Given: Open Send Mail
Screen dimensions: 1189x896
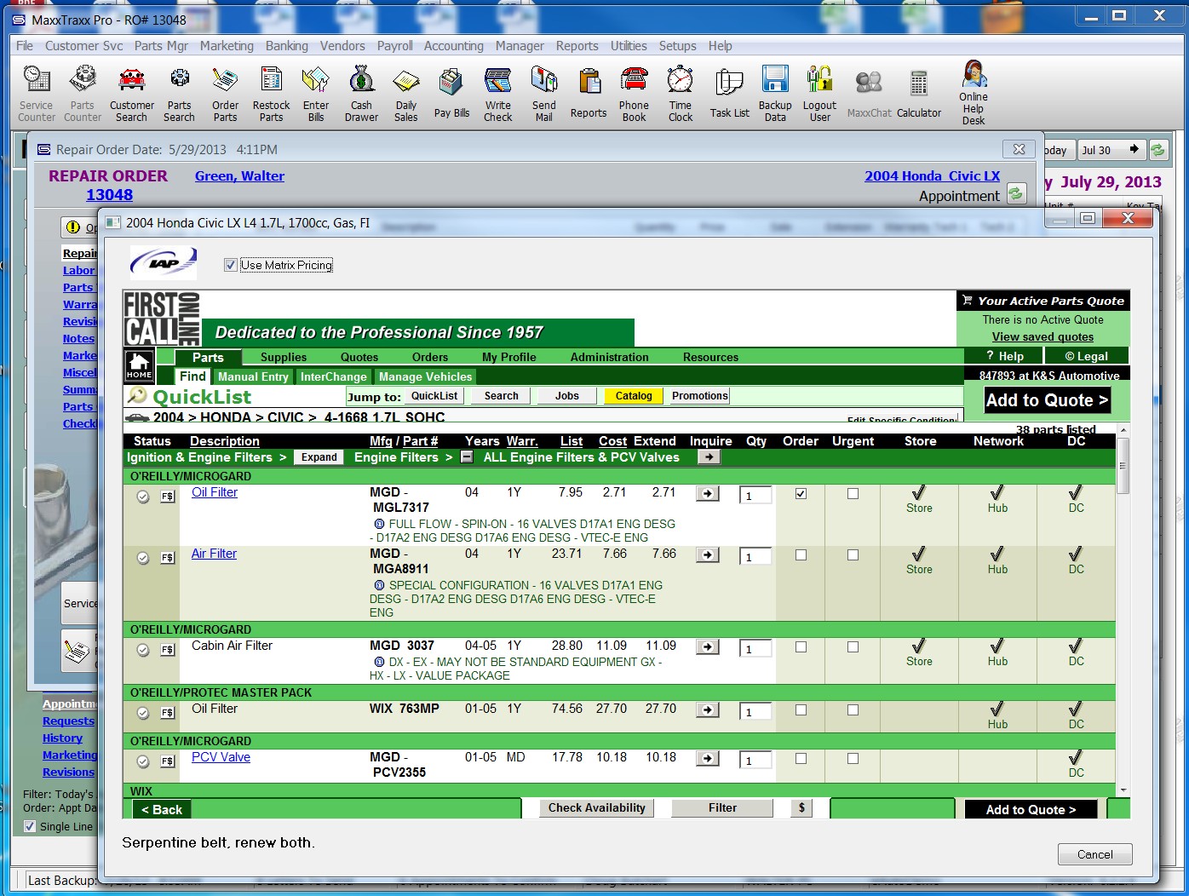Looking at the screenshot, I should pos(544,94).
